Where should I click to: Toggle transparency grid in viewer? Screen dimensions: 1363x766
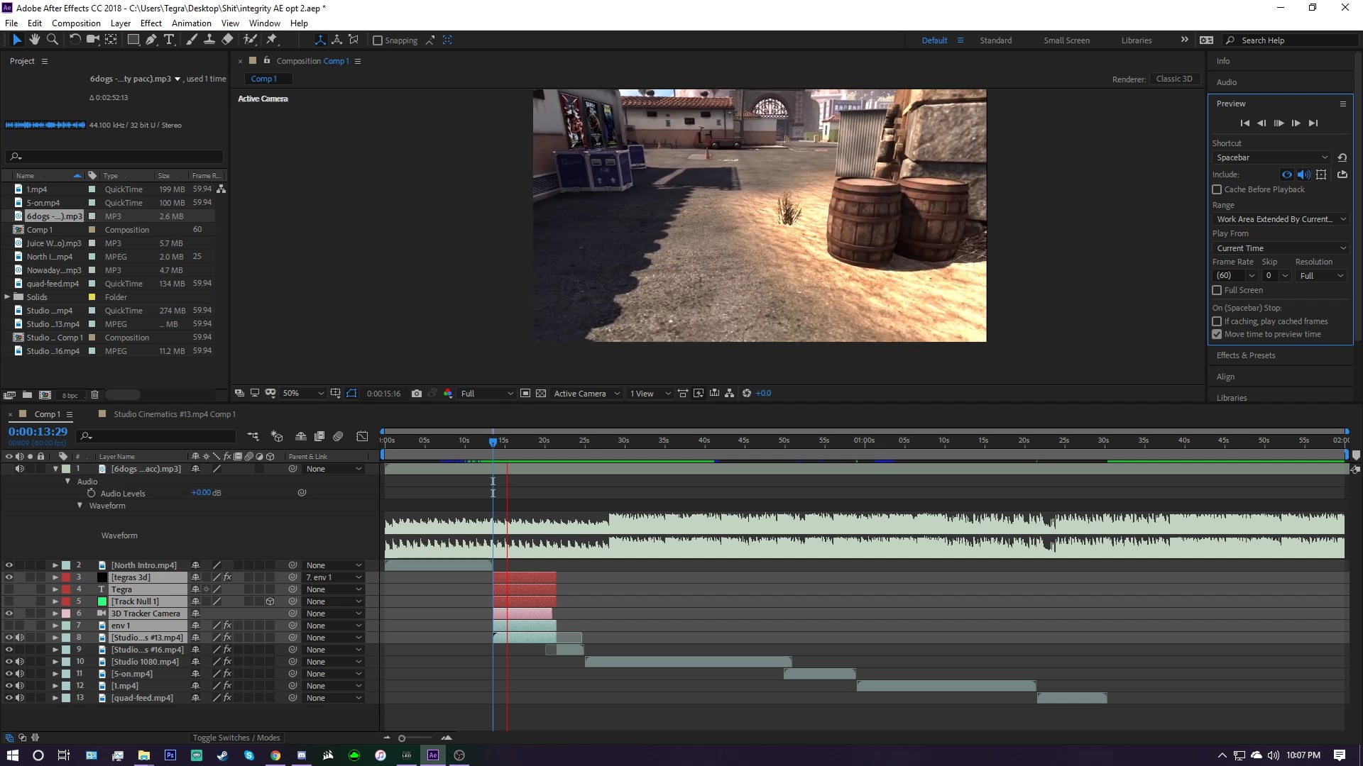point(541,394)
